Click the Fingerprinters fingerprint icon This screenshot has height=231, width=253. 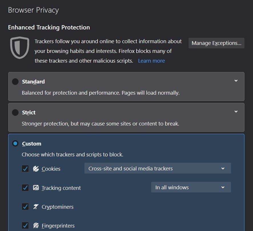(x=36, y=226)
